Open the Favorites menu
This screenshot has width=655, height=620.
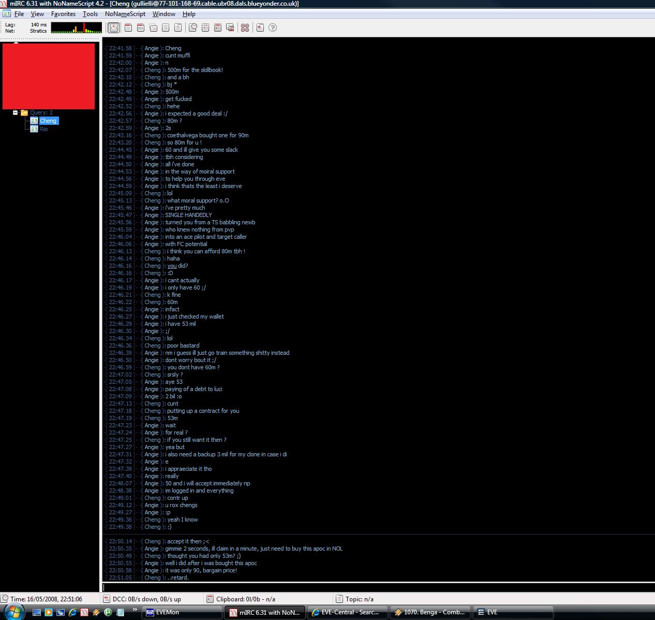pyautogui.click(x=63, y=14)
